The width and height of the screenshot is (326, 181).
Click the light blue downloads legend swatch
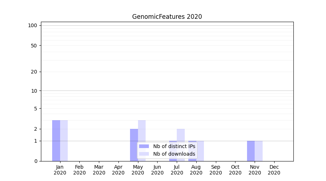coord(144,154)
